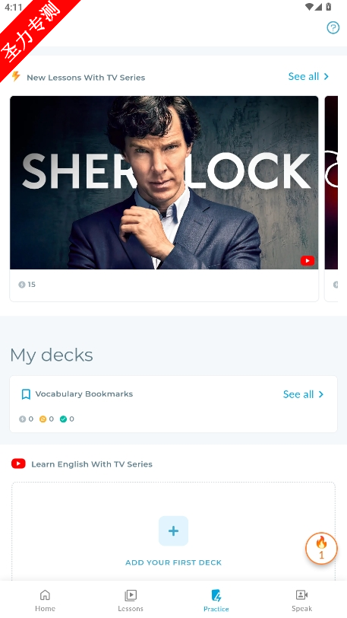The height and width of the screenshot is (618, 347).
Task: Open the partially visible next lesson card
Action: pyautogui.click(x=331, y=199)
